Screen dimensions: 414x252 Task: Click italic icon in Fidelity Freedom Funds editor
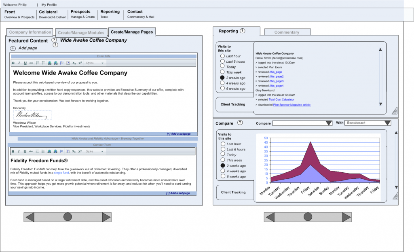pos(19,152)
